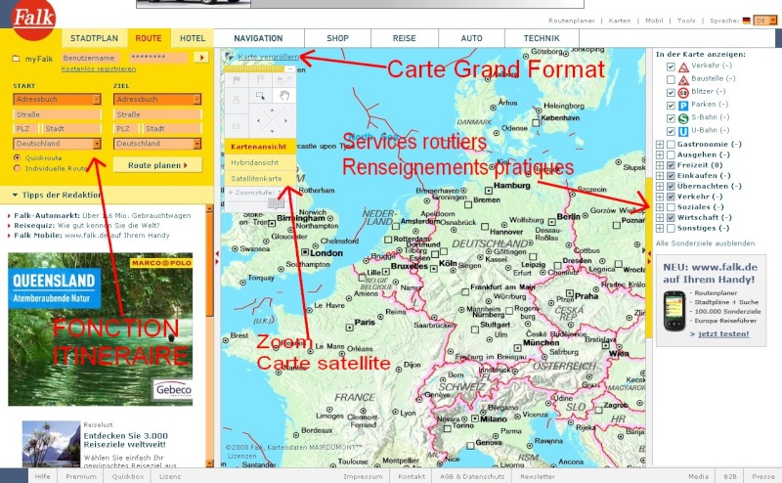The image size is (782, 483).
Task: Click the Blitzer speed camera icon
Action: click(x=683, y=92)
